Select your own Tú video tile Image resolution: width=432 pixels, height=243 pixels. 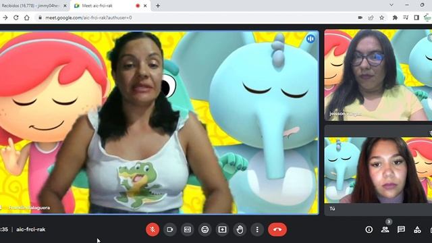(x=378, y=170)
